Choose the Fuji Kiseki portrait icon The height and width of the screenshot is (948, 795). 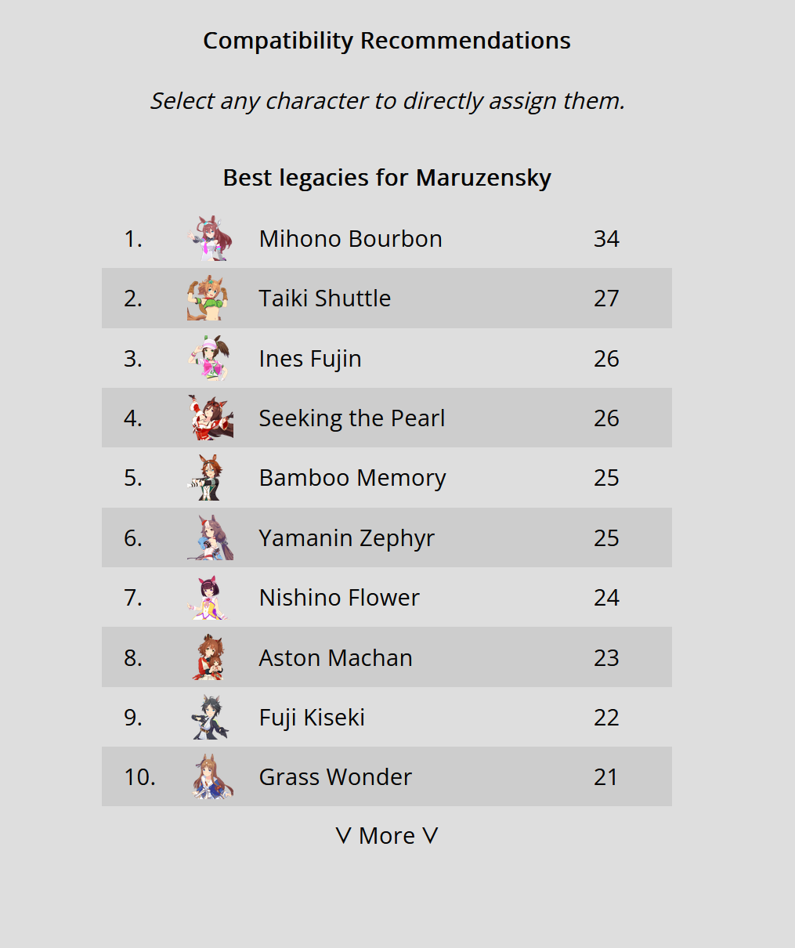211,717
